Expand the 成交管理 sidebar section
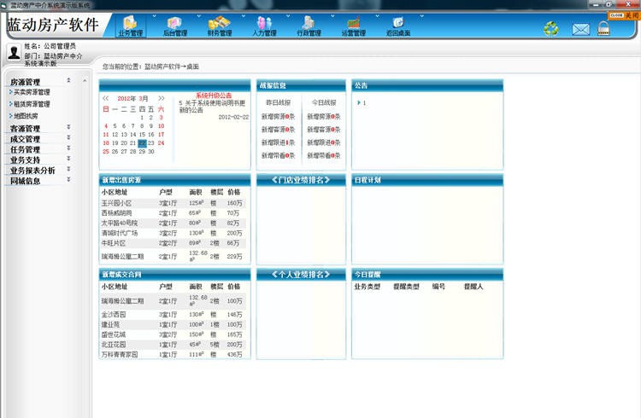Screen dimensions: 641x418 68,137
